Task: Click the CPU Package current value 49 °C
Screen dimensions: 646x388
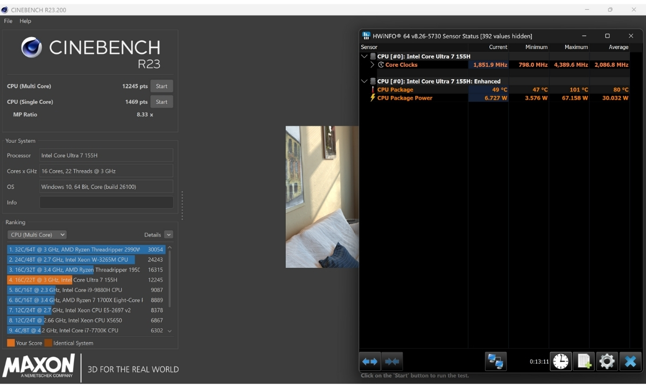Action: (500, 89)
